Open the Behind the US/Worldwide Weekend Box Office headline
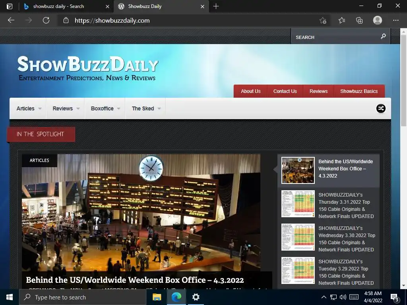This screenshot has height=305, width=407. (135, 280)
